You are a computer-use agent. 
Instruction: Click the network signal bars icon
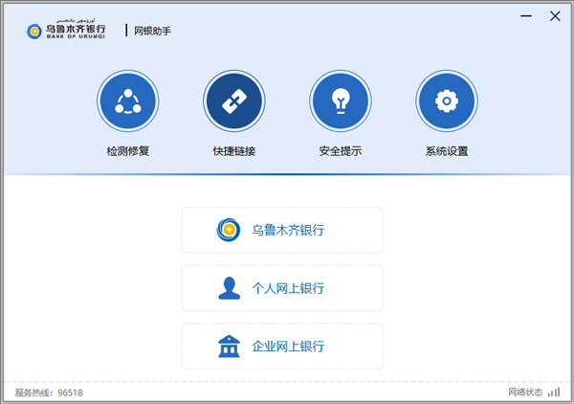click(x=554, y=393)
